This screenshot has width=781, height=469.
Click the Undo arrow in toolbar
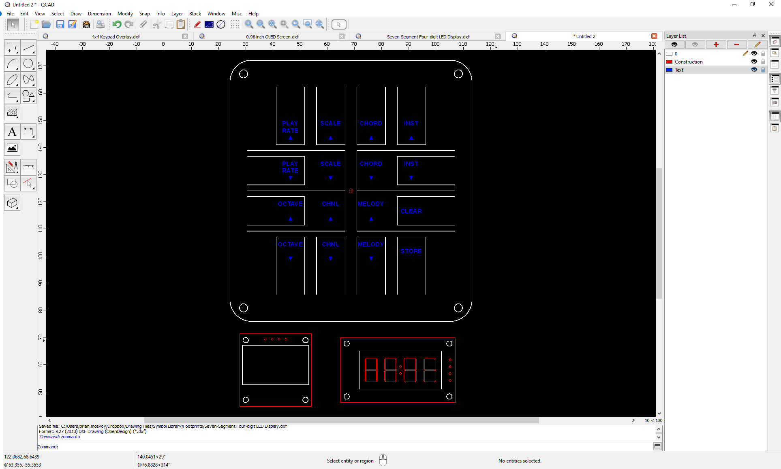[x=117, y=25]
